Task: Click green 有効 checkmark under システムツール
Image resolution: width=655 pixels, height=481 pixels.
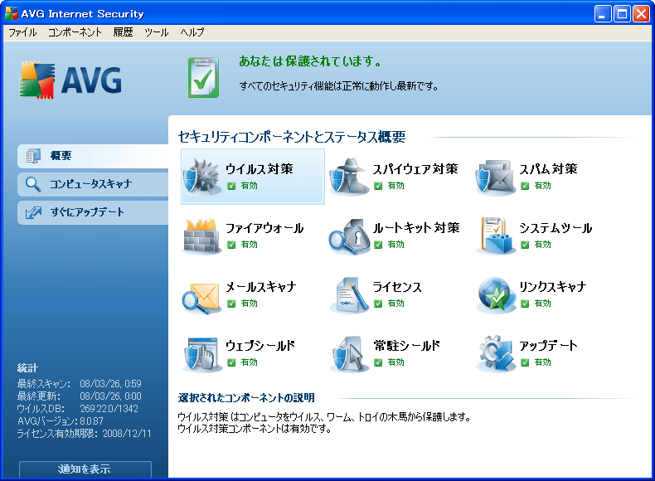Action: 525,245
